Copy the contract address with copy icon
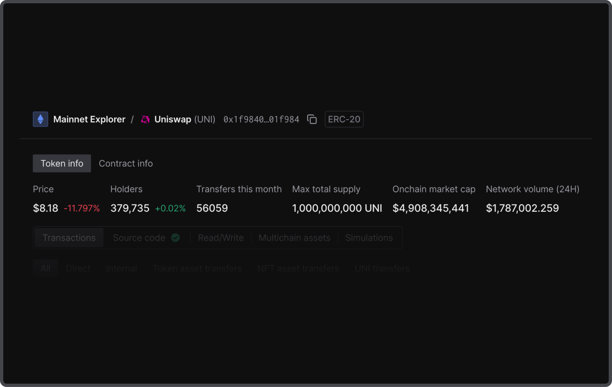612x387 pixels. click(312, 119)
